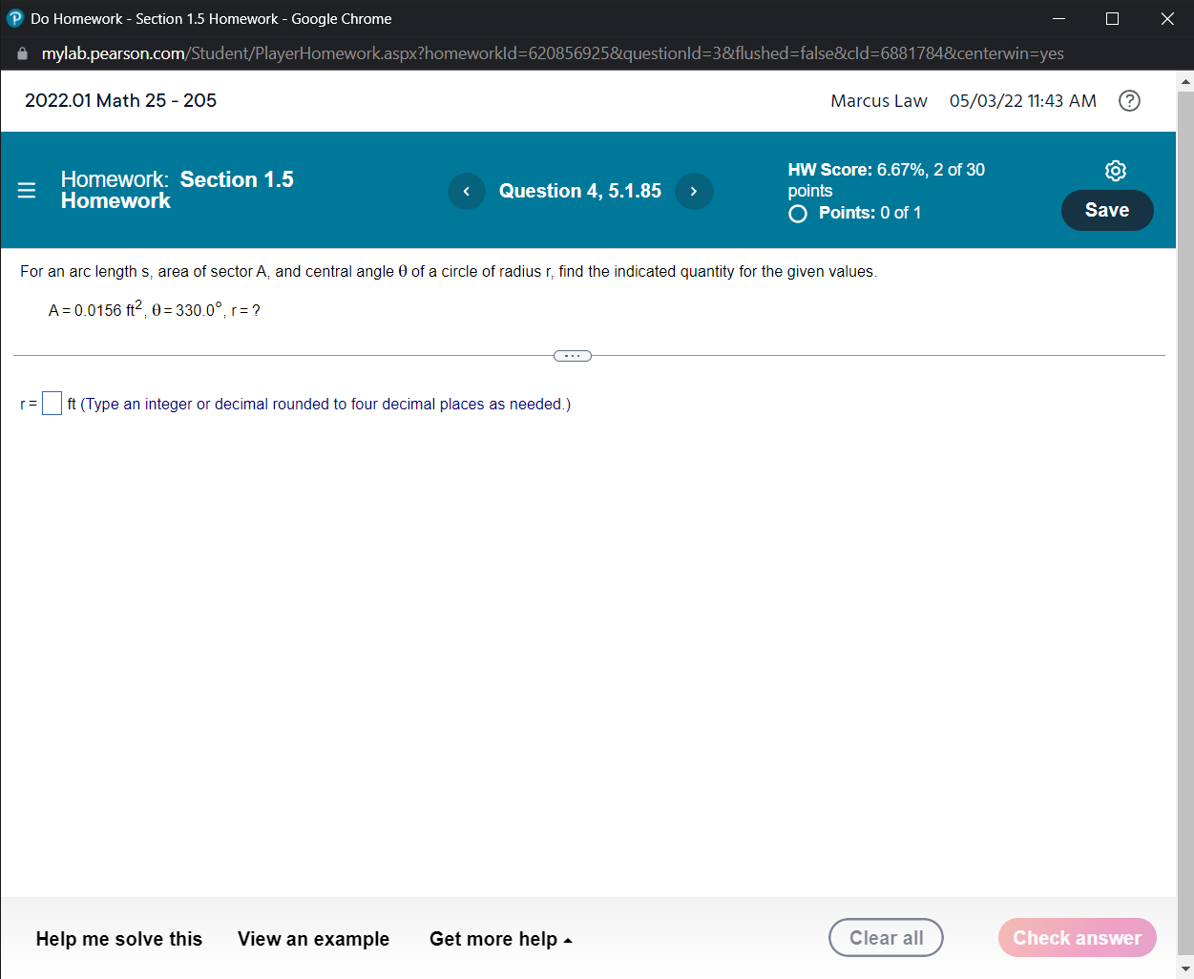This screenshot has width=1194, height=979.
Task: Expand Get more help menu
Action: pyautogui.click(x=500, y=939)
